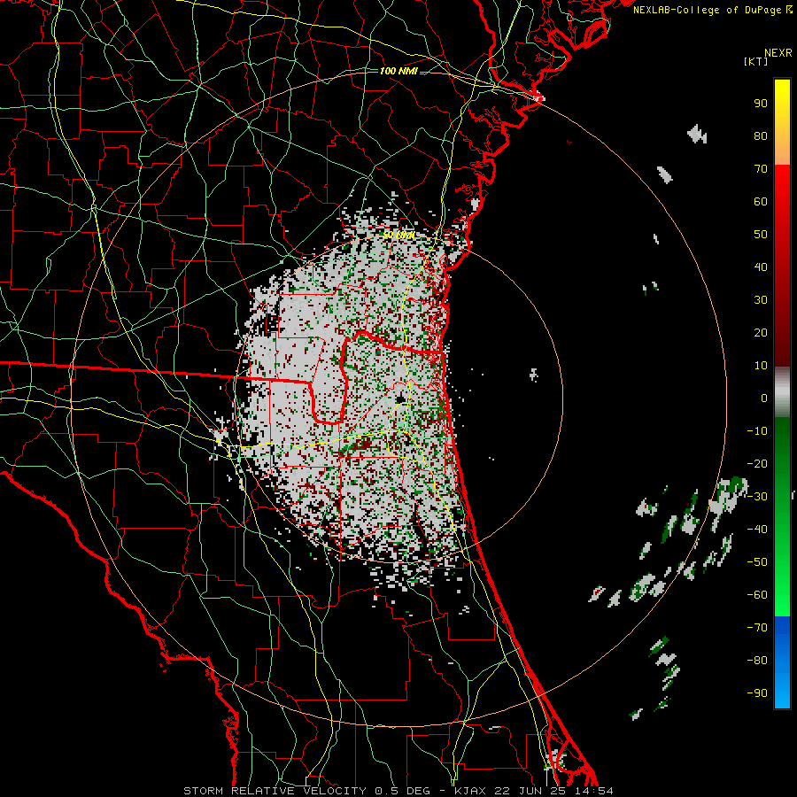Click the -10 scale label
Viewport: 797px width, 797px height.
pos(757,431)
